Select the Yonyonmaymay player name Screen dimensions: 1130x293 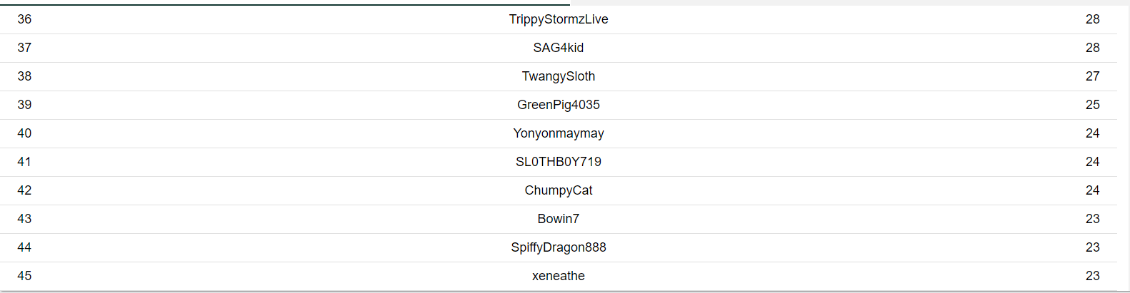(559, 133)
